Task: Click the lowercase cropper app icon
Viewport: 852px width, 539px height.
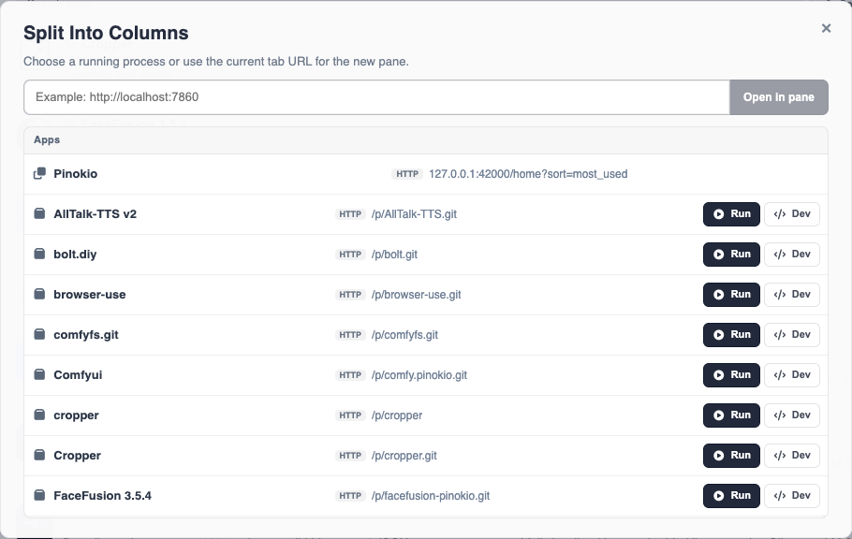Action: point(39,415)
